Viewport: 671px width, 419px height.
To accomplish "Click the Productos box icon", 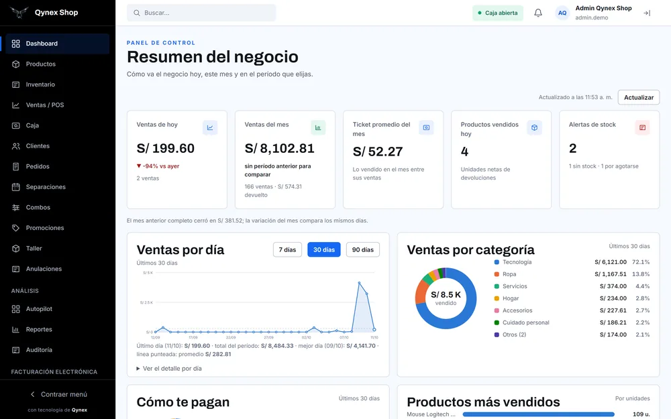I will (16, 64).
